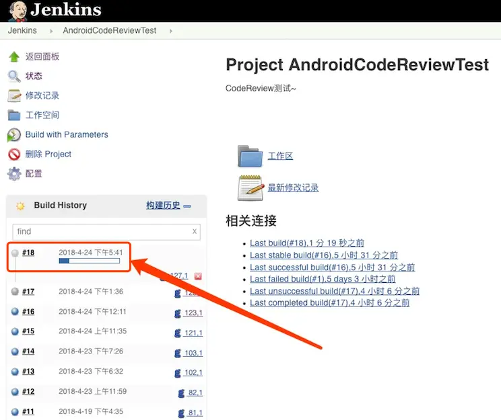Click the Build with Parameters clock icon
Screen dimensions: 501x420
pos(13,135)
